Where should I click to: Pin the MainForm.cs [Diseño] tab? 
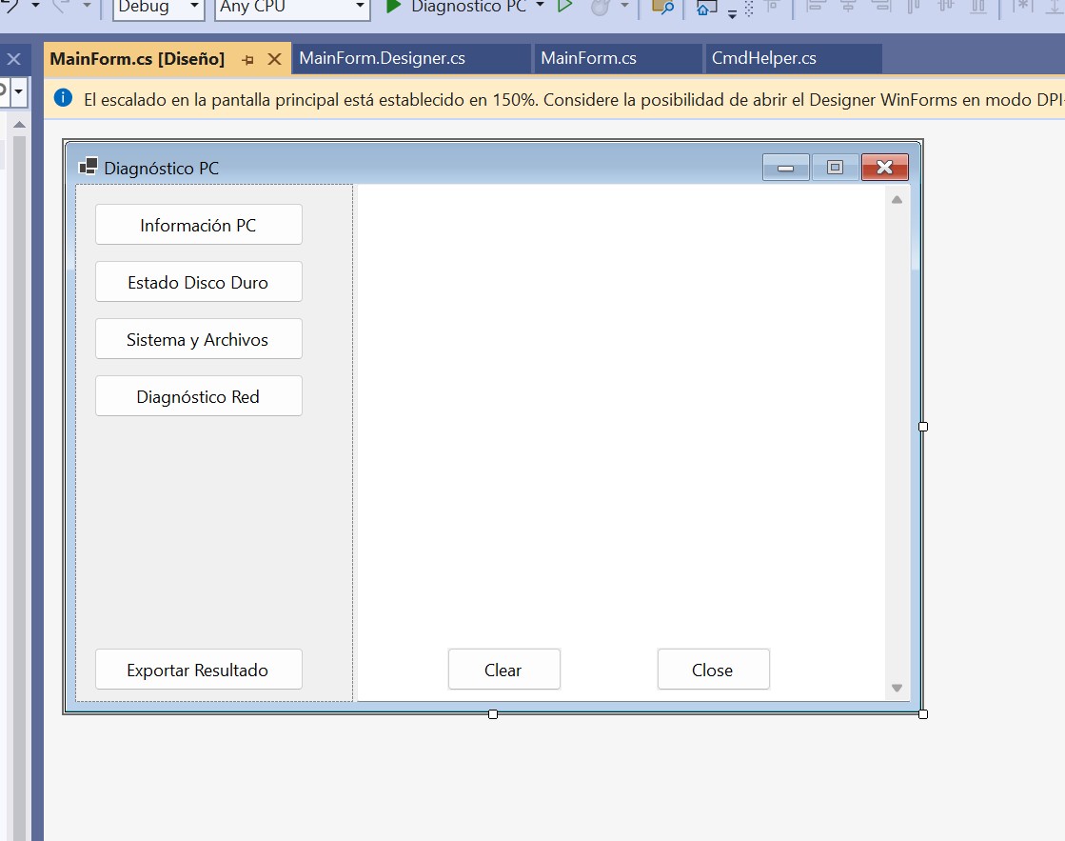(248, 59)
